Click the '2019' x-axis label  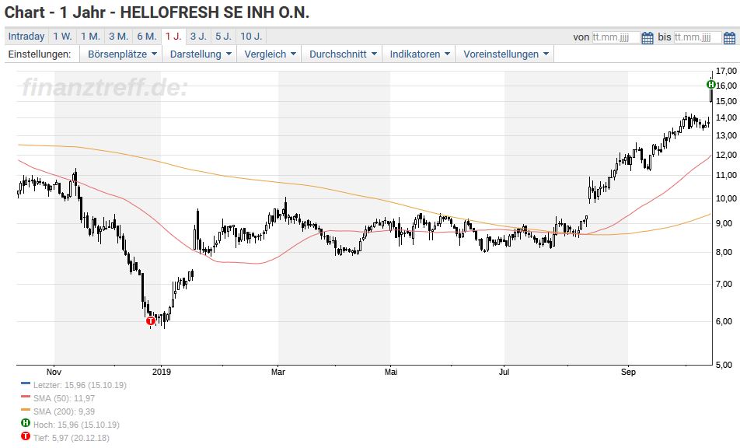pos(162,372)
